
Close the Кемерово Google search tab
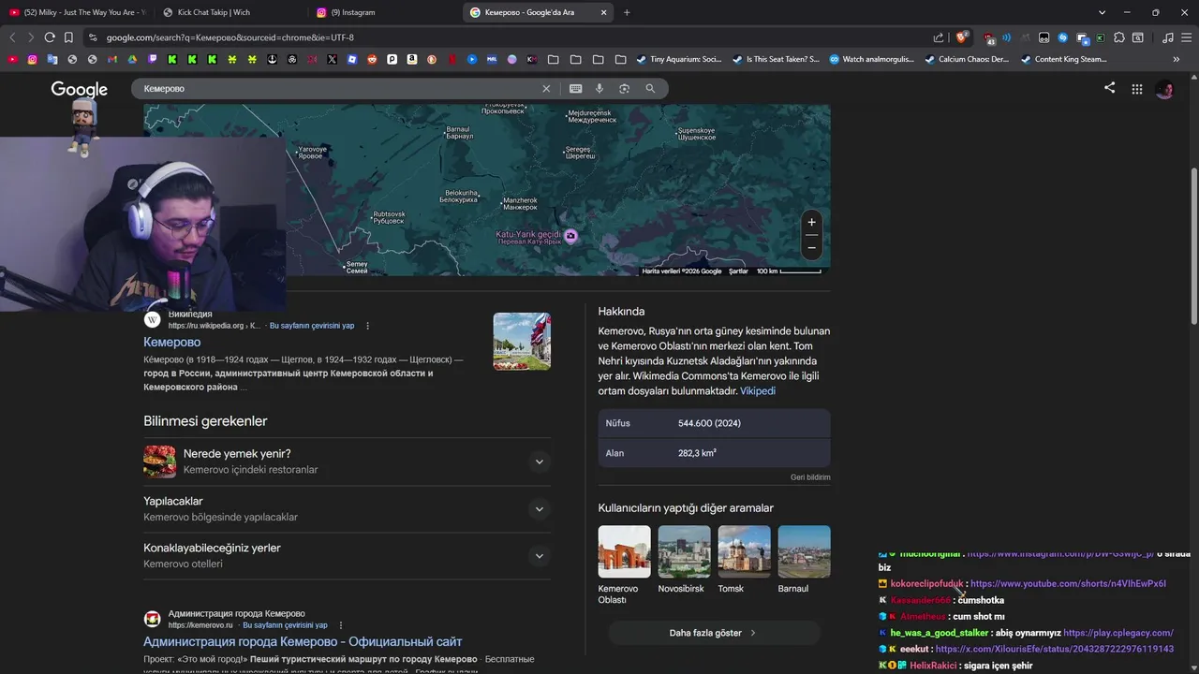(603, 12)
